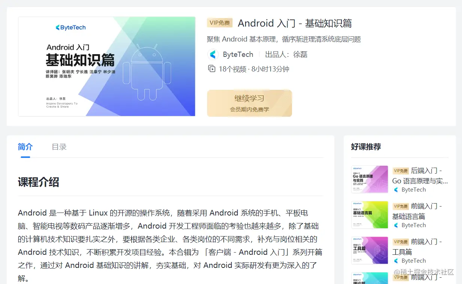Viewport: 462px width, 284px height.
Task: Click VIP免费 badge of the 基础语言篇 course
Action: coord(401,206)
